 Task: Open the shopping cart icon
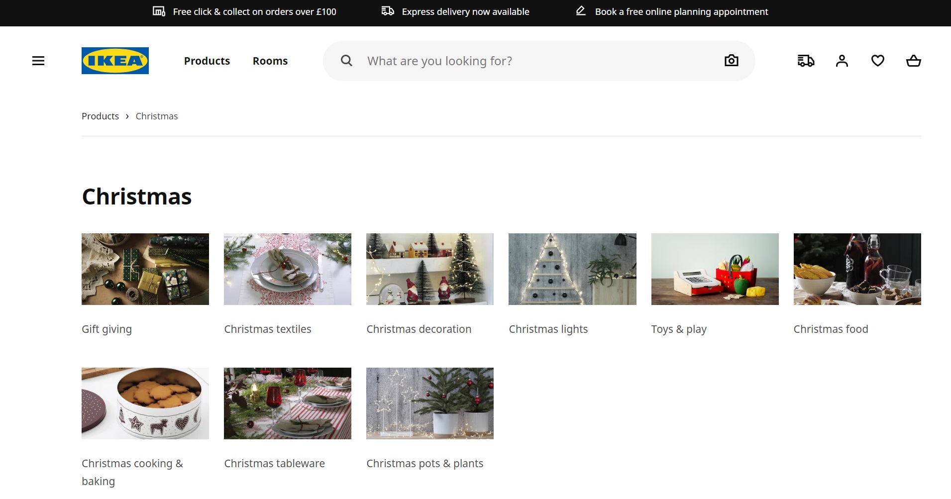click(913, 60)
